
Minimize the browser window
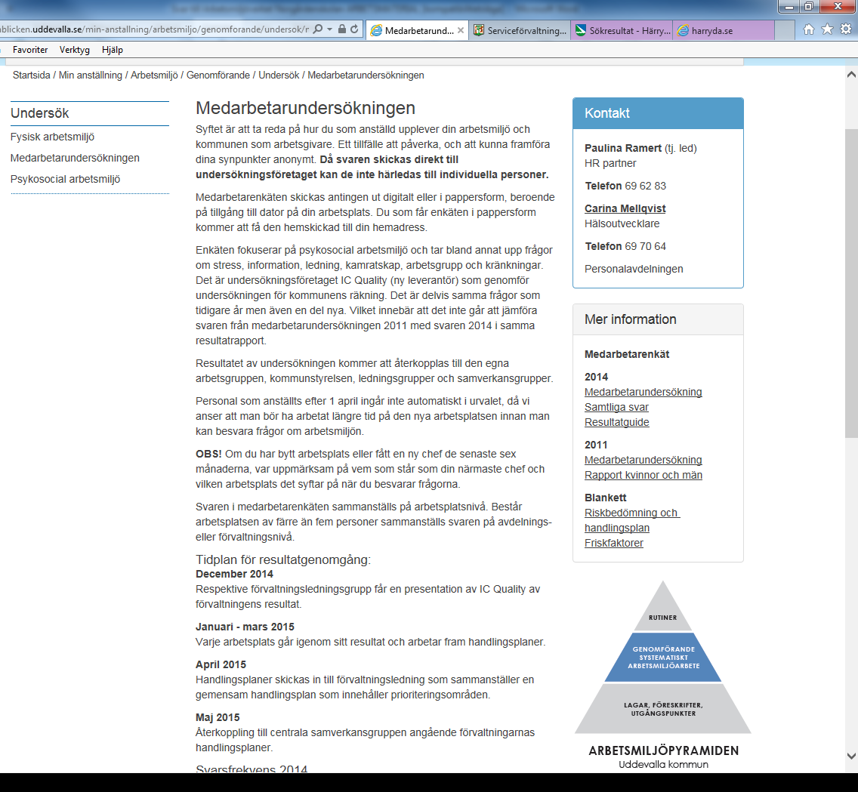(x=789, y=7)
